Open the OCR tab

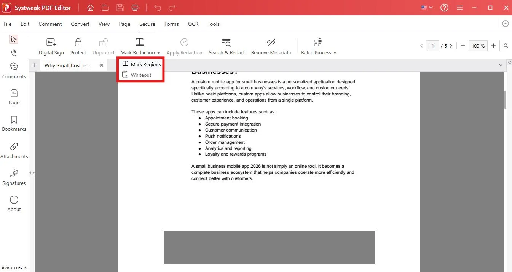point(193,24)
